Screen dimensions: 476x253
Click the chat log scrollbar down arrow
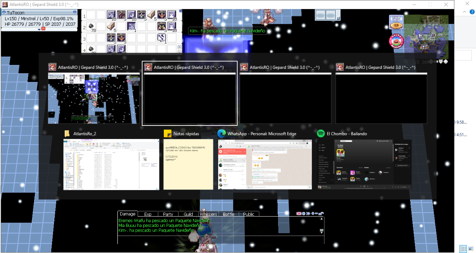tap(322, 231)
